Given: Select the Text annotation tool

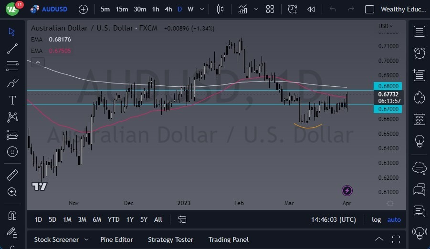Looking at the screenshot, I should click(12, 100).
